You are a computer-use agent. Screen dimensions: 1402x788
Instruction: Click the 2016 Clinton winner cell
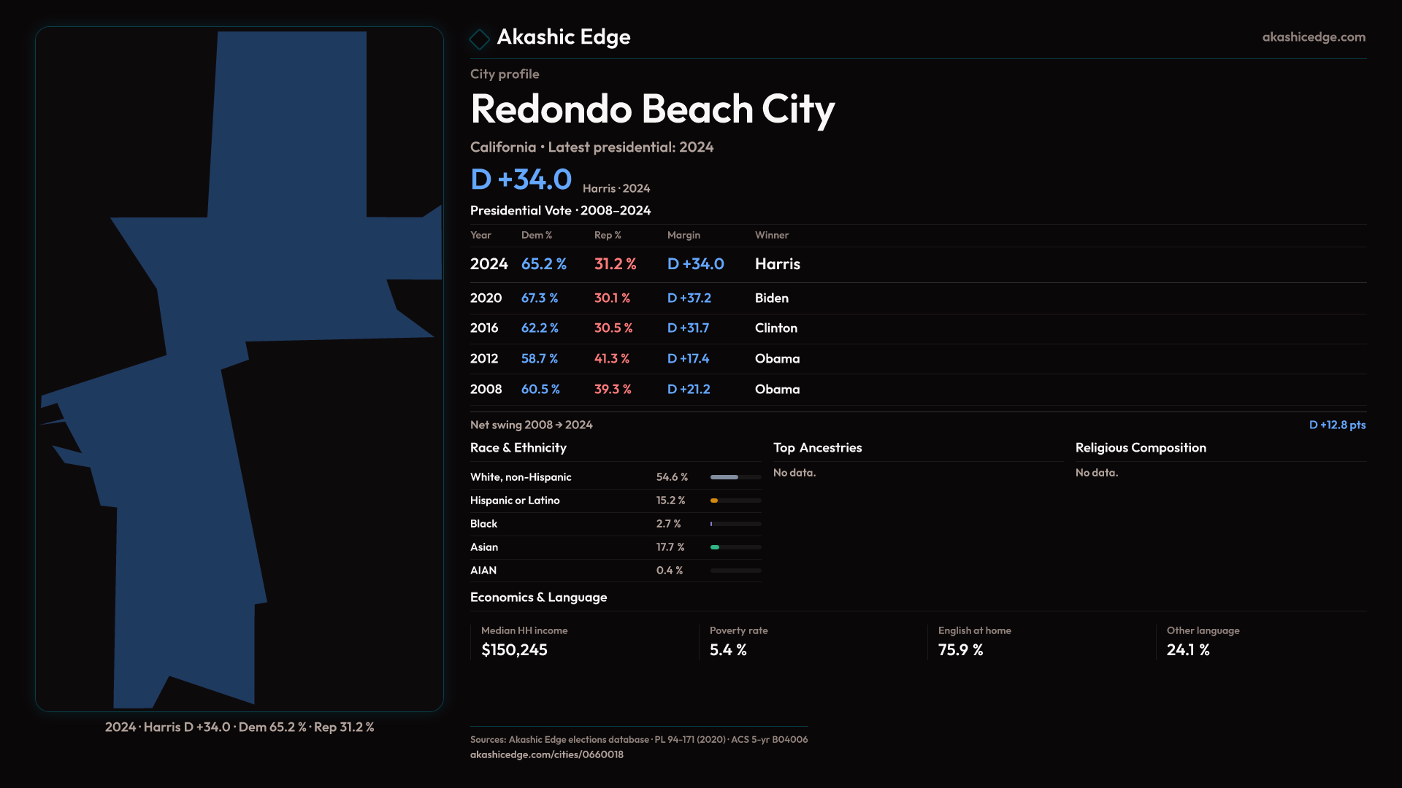point(775,328)
